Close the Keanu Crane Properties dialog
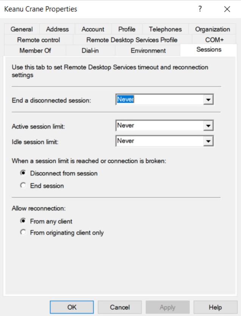241x316 pixels. tap(227, 9)
